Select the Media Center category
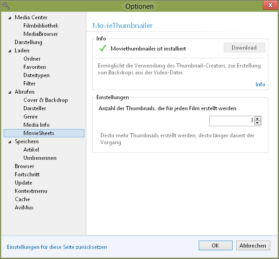Image resolution: width=279 pixels, height=259 pixels. [31, 17]
